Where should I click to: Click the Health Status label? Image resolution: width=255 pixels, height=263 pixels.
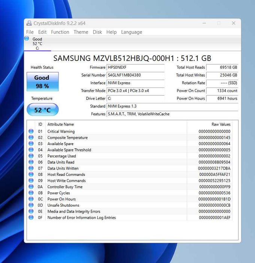(x=42, y=67)
